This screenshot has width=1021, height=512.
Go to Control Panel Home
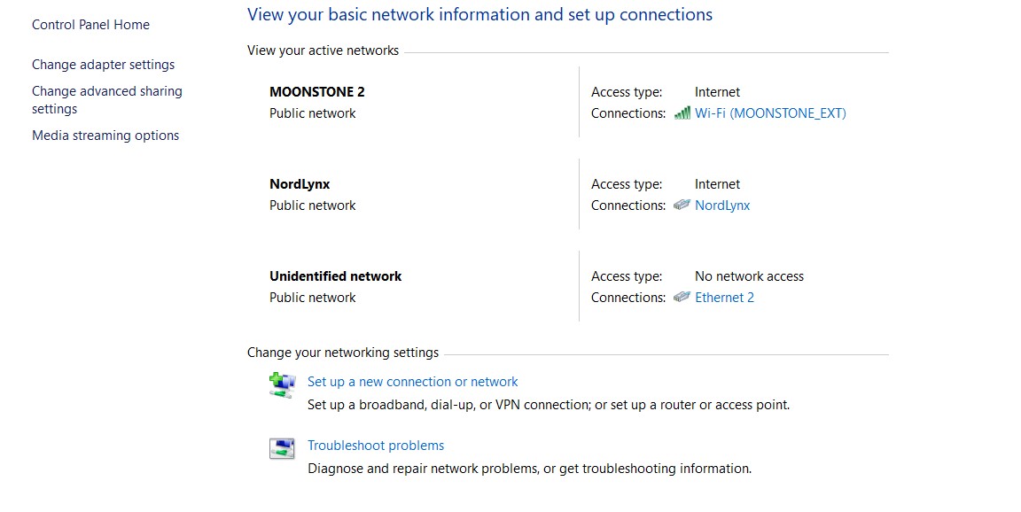point(90,25)
